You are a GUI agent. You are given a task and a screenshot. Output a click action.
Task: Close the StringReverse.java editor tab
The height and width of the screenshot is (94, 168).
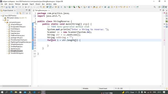click(49, 10)
